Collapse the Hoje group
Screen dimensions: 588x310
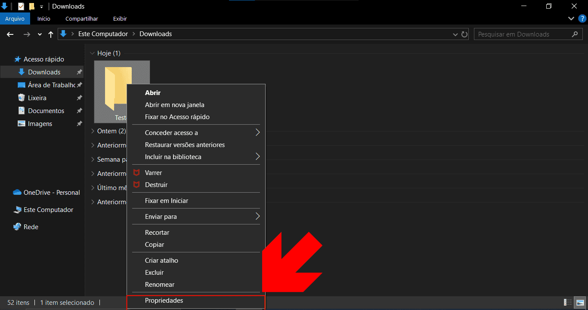tap(92, 53)
